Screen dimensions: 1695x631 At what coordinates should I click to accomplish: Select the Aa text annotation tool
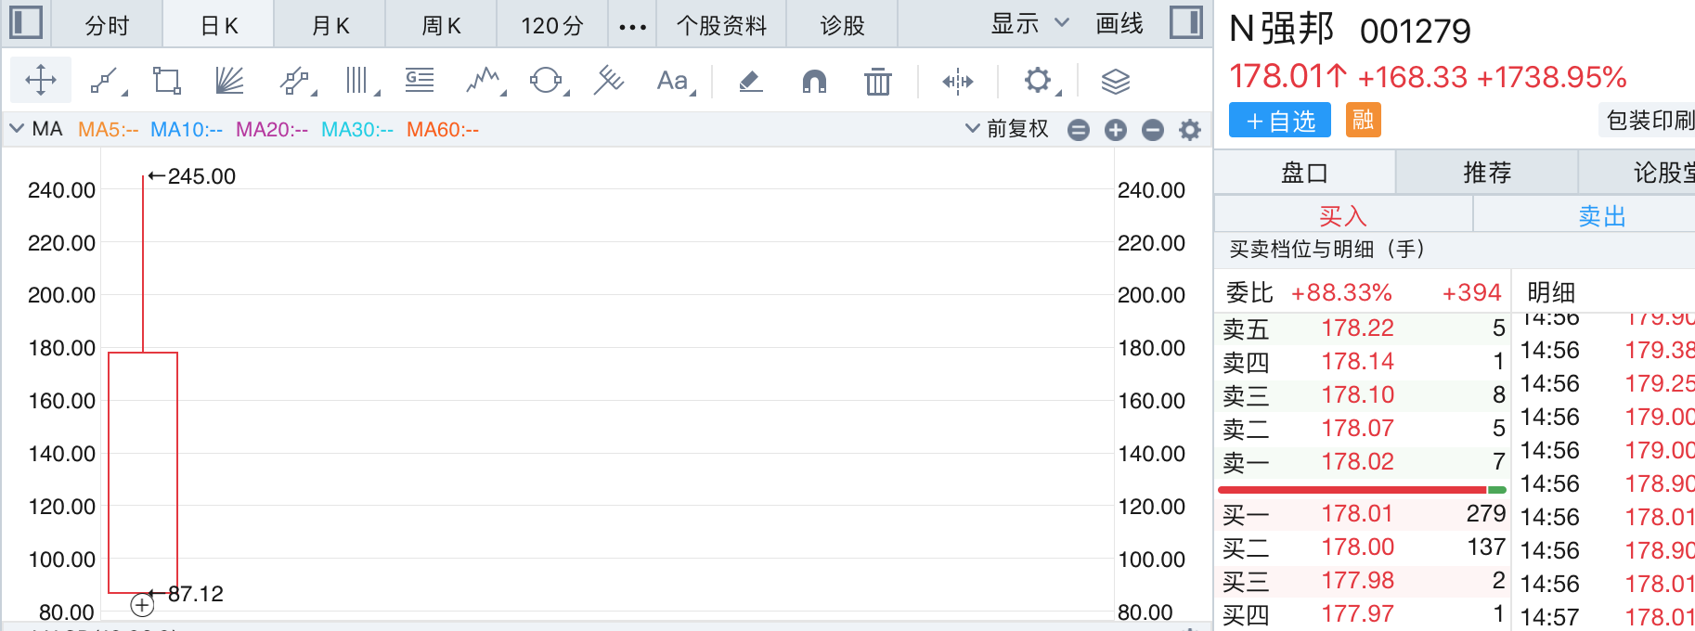(673, 82)
